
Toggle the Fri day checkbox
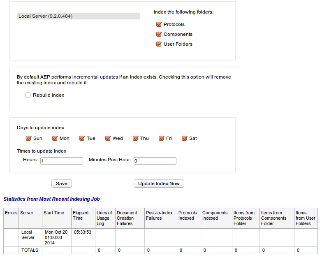tap(161, 139)
